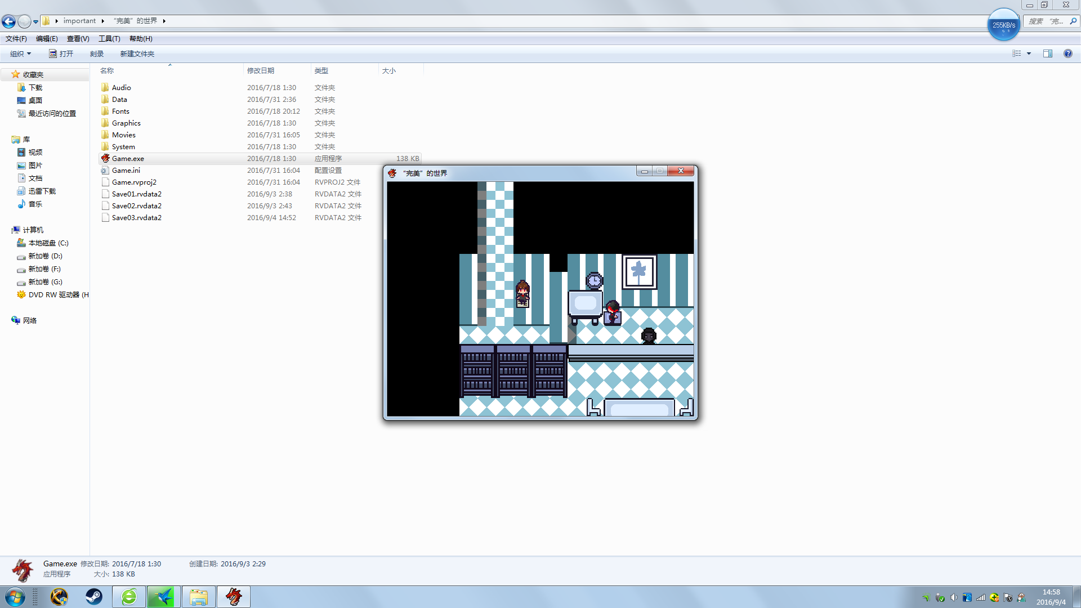Select 本地磁盘 (C:) in navigation pane
Image resolution: width=1081 pixels, height=608 pixels.
point(48,243)
